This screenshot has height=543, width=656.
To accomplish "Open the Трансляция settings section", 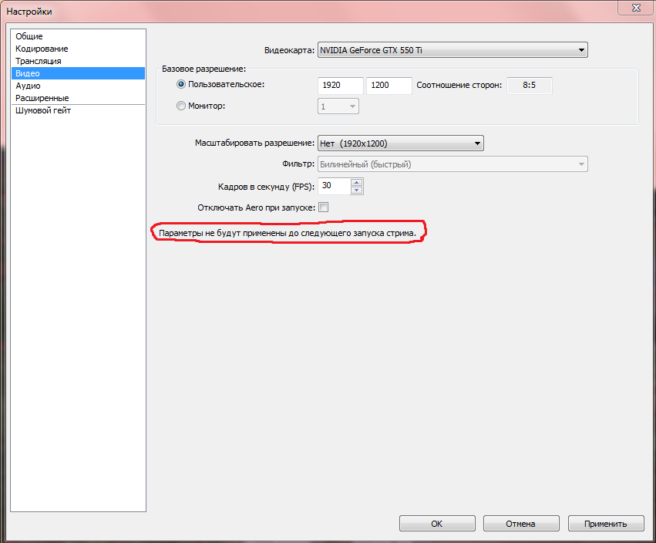I will click(78, 61).
